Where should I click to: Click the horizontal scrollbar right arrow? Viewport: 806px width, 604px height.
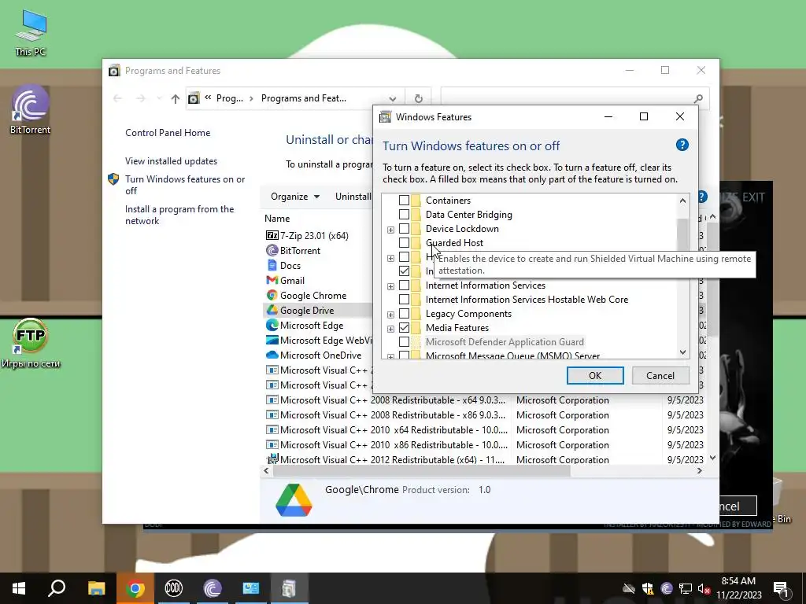pyautogui.click(x=700, y=470)
